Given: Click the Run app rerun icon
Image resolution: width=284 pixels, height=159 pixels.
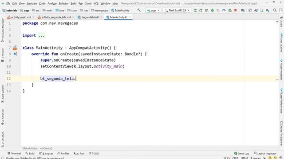Looking at the screenshot, I should click(195, 11).
